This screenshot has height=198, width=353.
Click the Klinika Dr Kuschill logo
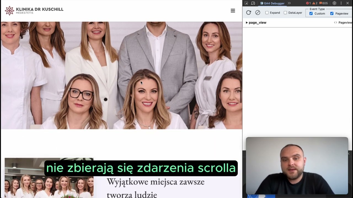pyautogui.click(x=34, y=10)
